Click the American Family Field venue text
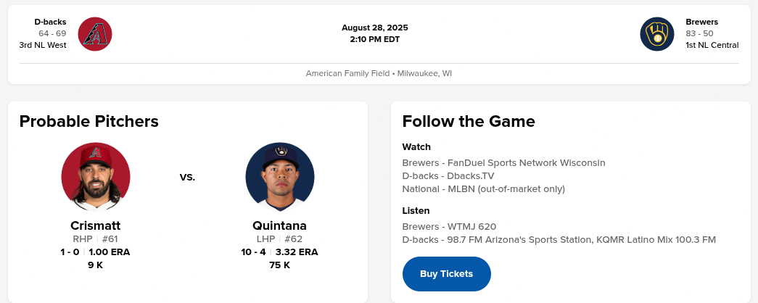The image size is (758, 303). pyautogui.click(x=379, y=73)
